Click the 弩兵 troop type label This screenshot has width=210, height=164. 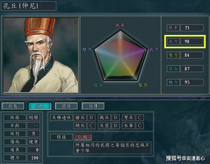tap(128, 117)
